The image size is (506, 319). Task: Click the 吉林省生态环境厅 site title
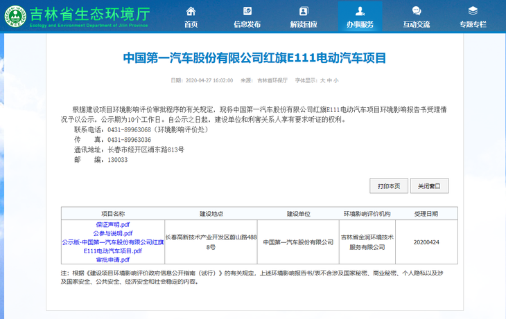pos(89,14)
